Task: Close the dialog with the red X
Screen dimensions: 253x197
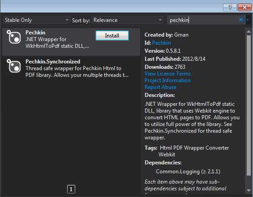Action: click(x=244, y=7)
